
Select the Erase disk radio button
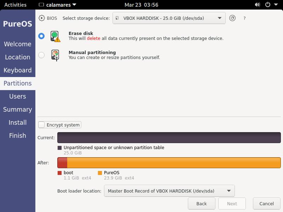point(41,36)
